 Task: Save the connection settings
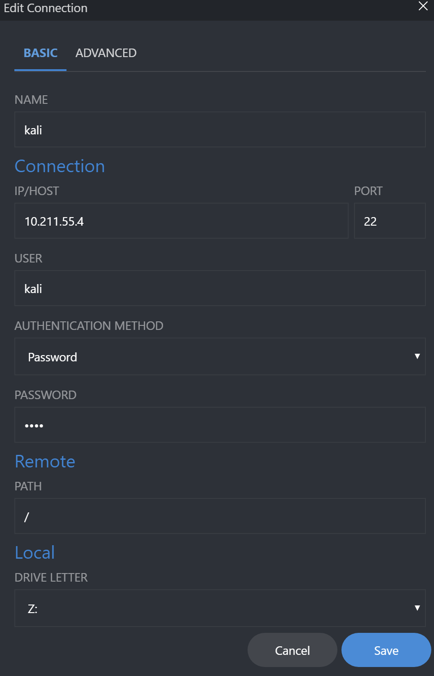(386, 650)
